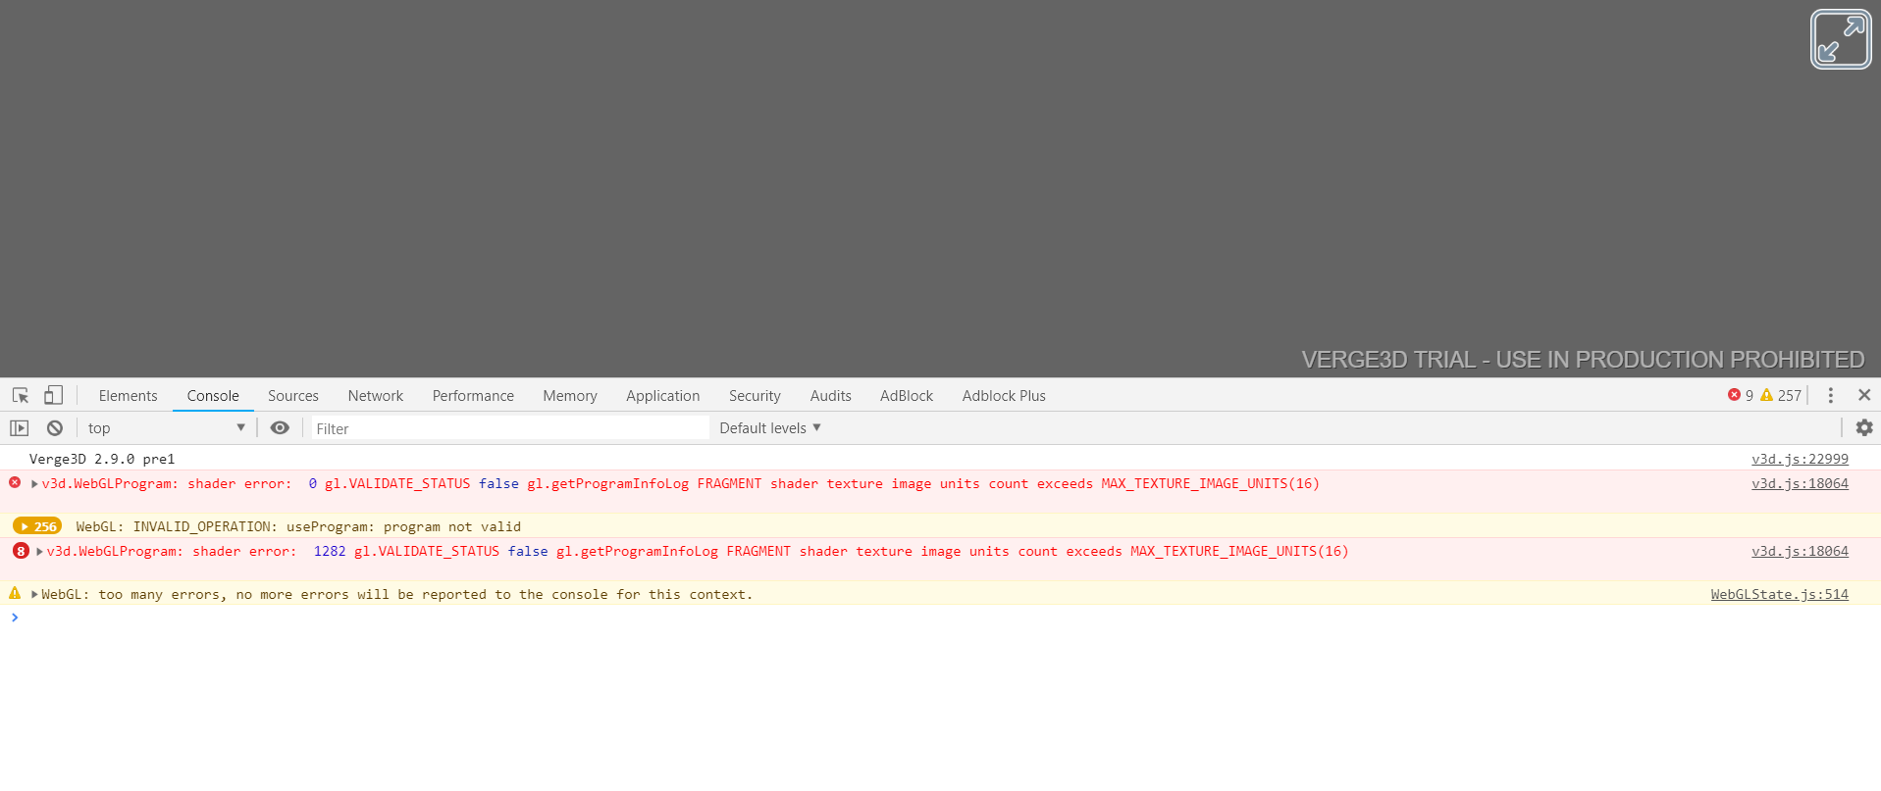Click the 'Verge3D 2.9.0 pre1' log text
The height and width of the screenshot is (791, 1881).
click(102, 459)
